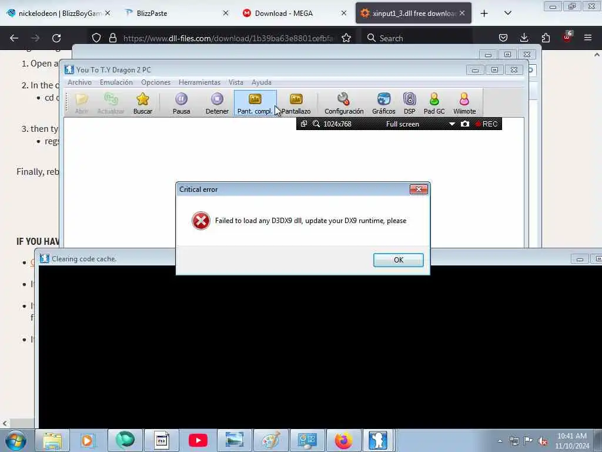Open Paint from the taskbar

[270, 440]
